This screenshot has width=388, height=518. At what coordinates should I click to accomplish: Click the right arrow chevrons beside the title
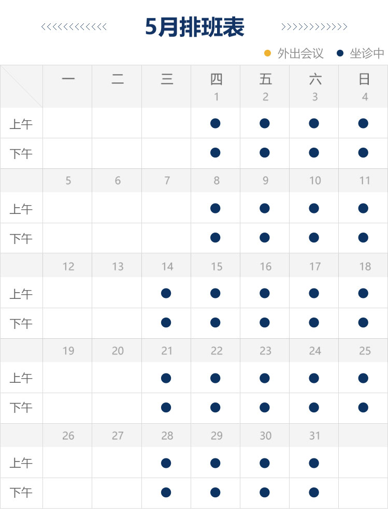314,27
